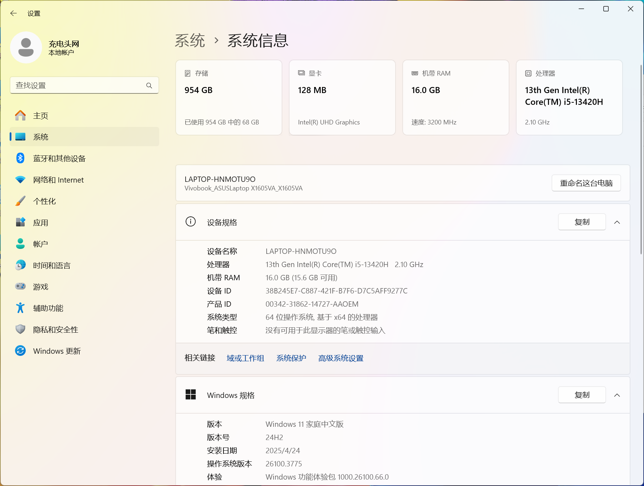Click the Windows Update sync icon
Viewport: 644px width, 486px height.
[x=20, y=351]
